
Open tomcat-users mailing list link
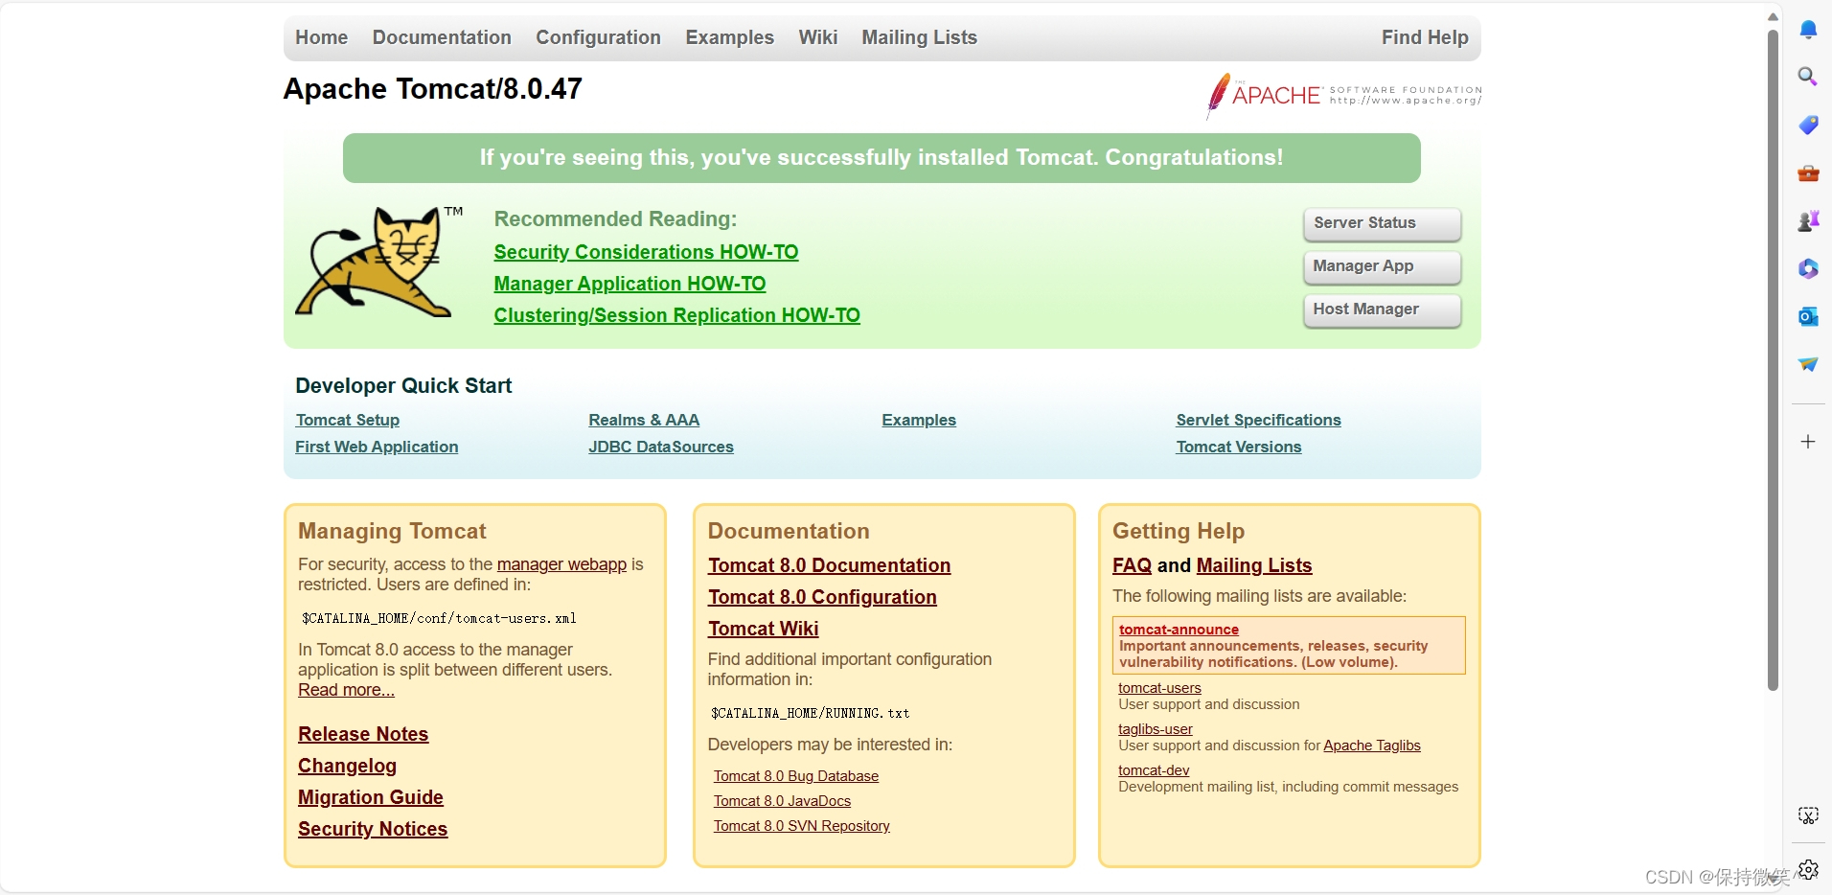tap(1159, 688)
